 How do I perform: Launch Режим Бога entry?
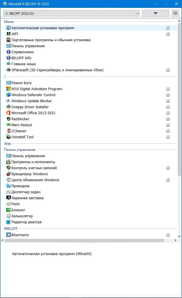tap(21, 83)
